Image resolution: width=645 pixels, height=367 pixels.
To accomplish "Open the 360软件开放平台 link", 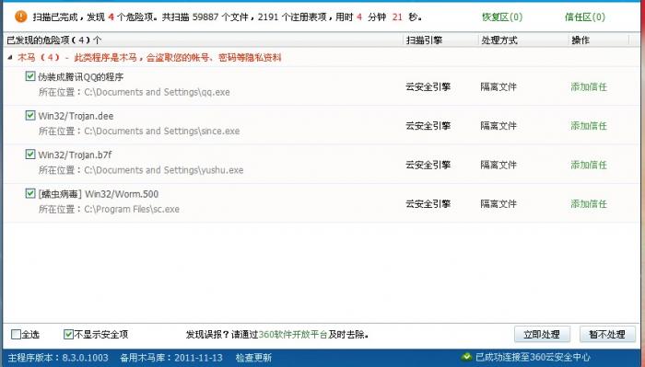I will tap(293, 335).
